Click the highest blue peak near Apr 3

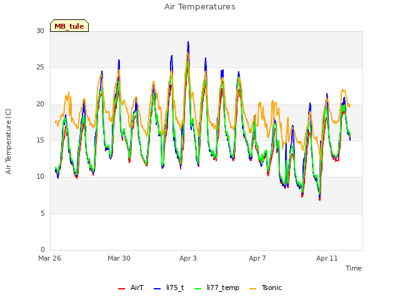pyautogui.click(x=188, y=42)
